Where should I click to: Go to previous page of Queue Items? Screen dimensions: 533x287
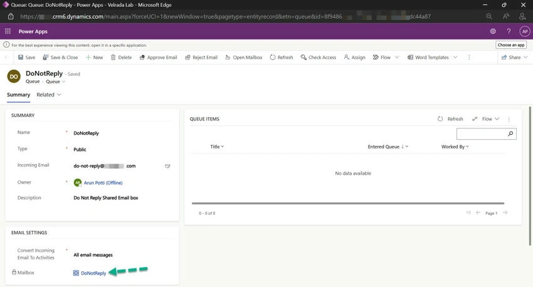tap(478, 212)
